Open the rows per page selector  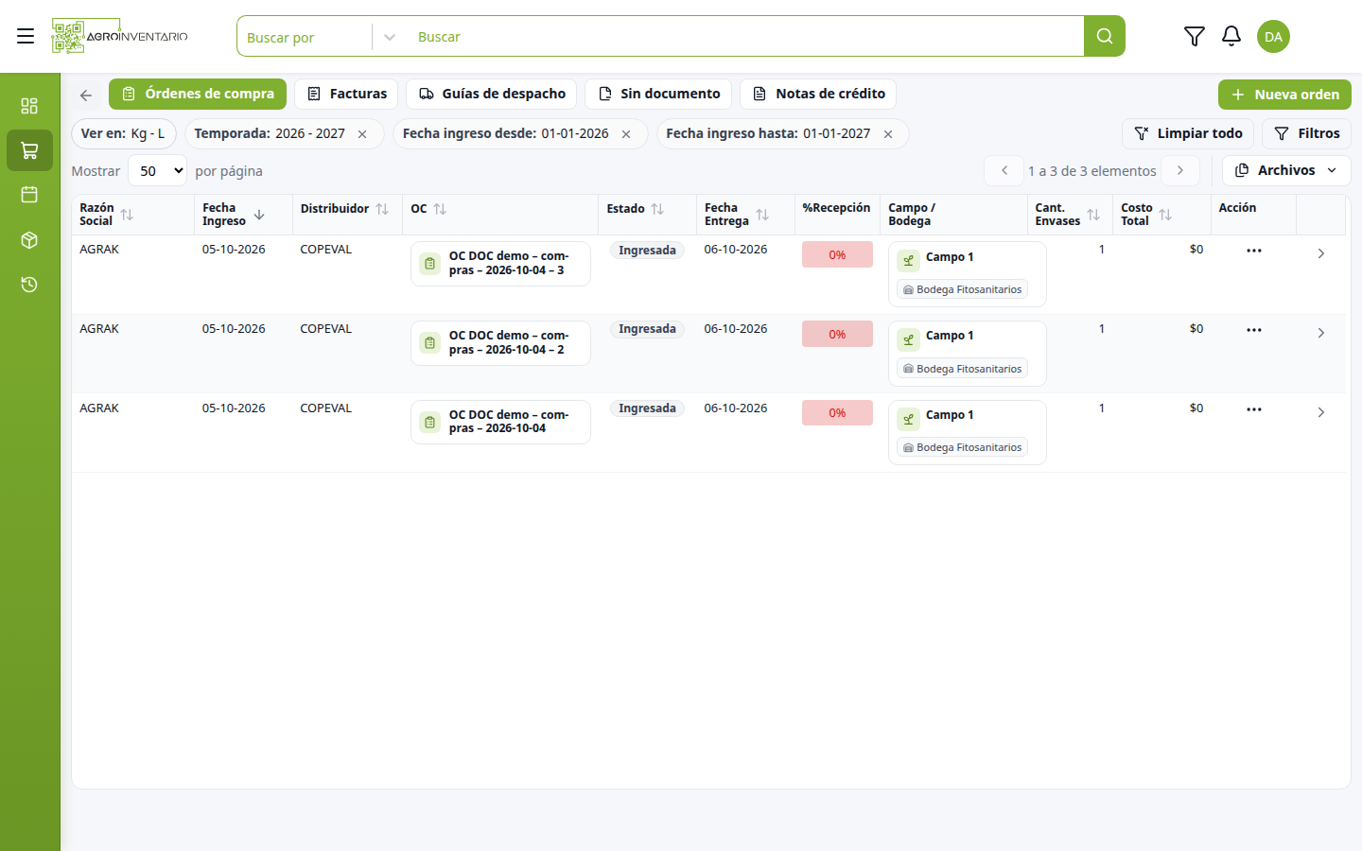click(158, 171)
